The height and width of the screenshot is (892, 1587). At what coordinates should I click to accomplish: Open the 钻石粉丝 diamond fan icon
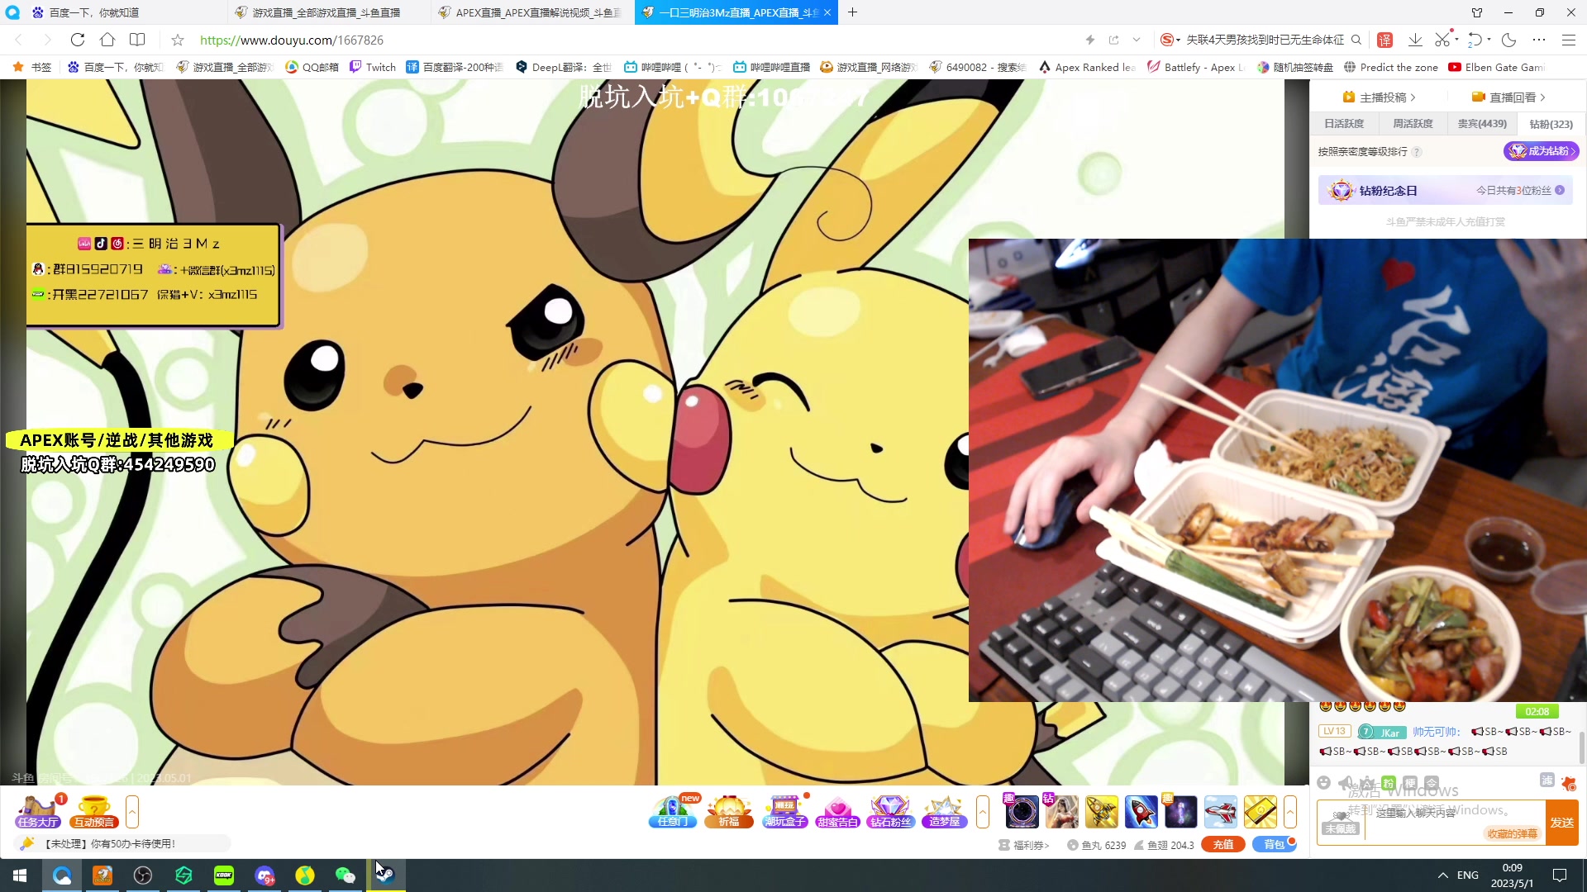click(x=890, y=811)
